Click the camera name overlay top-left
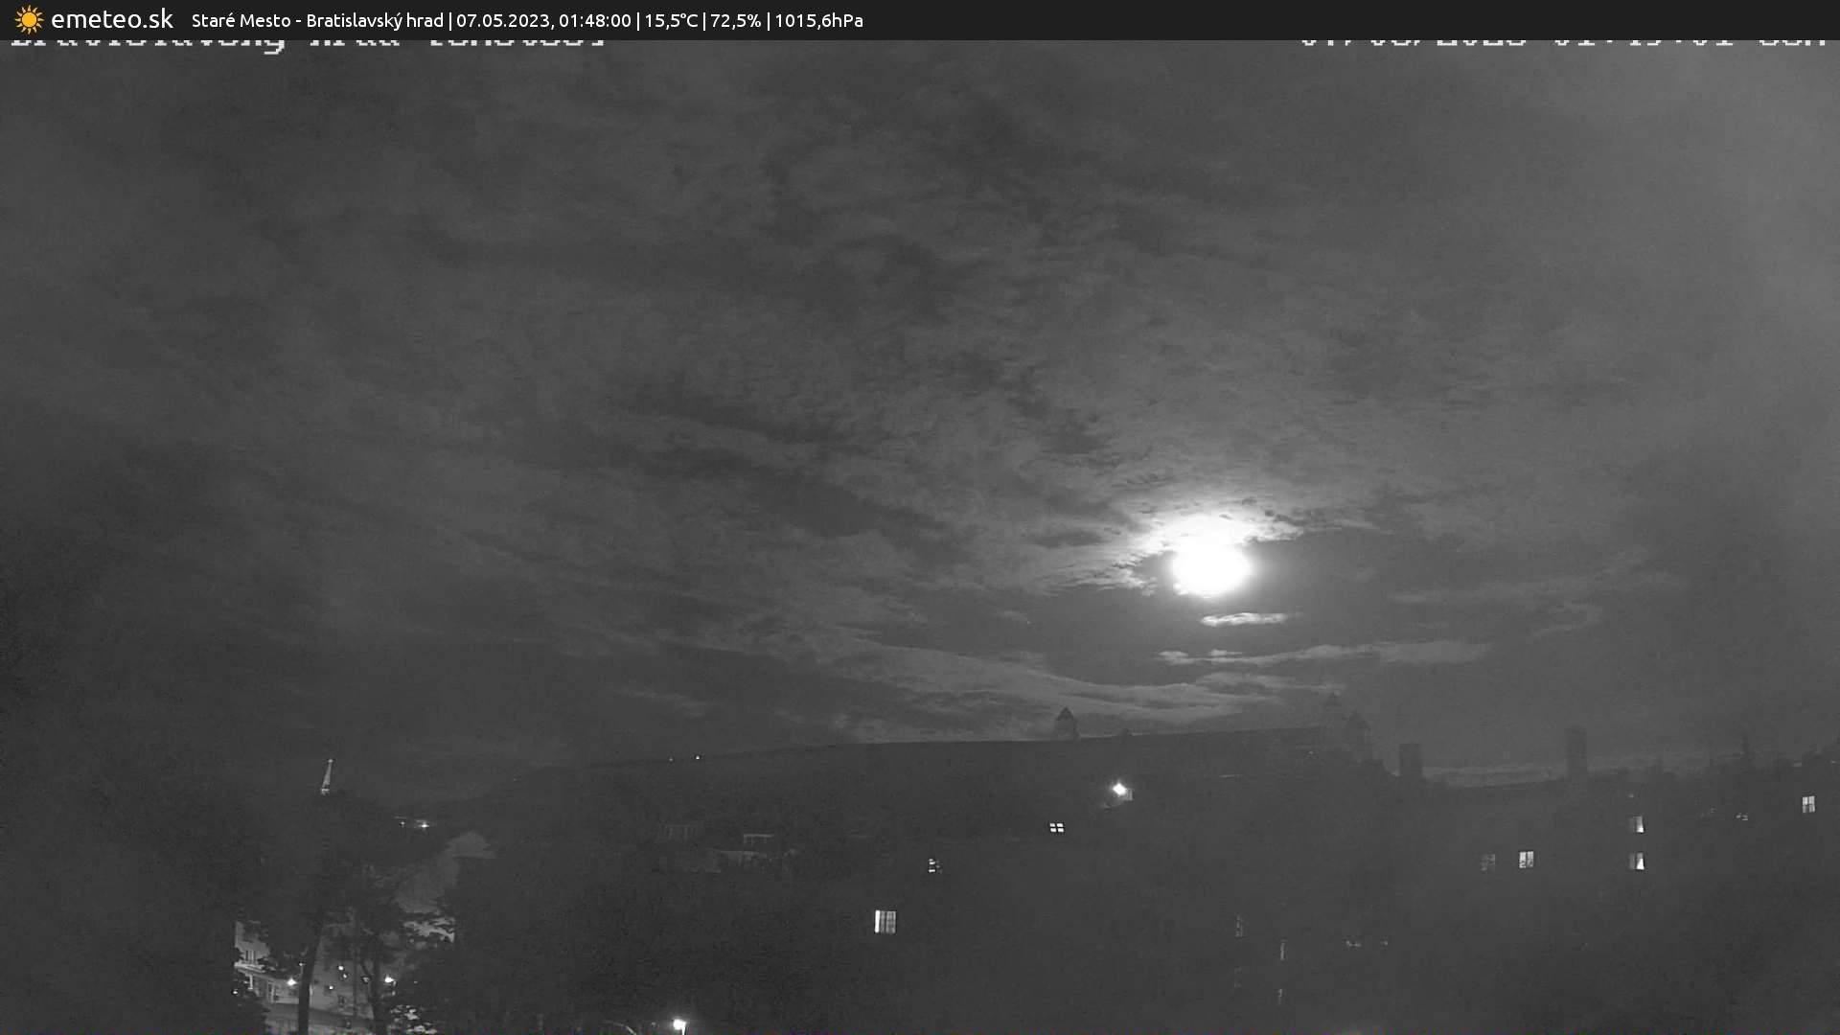The width and height of the screenshot is (1840, 1035). click(307, 42)
